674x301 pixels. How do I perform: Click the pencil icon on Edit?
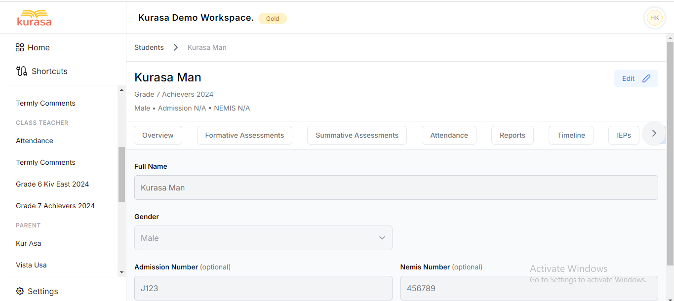(x=646, y=78)
